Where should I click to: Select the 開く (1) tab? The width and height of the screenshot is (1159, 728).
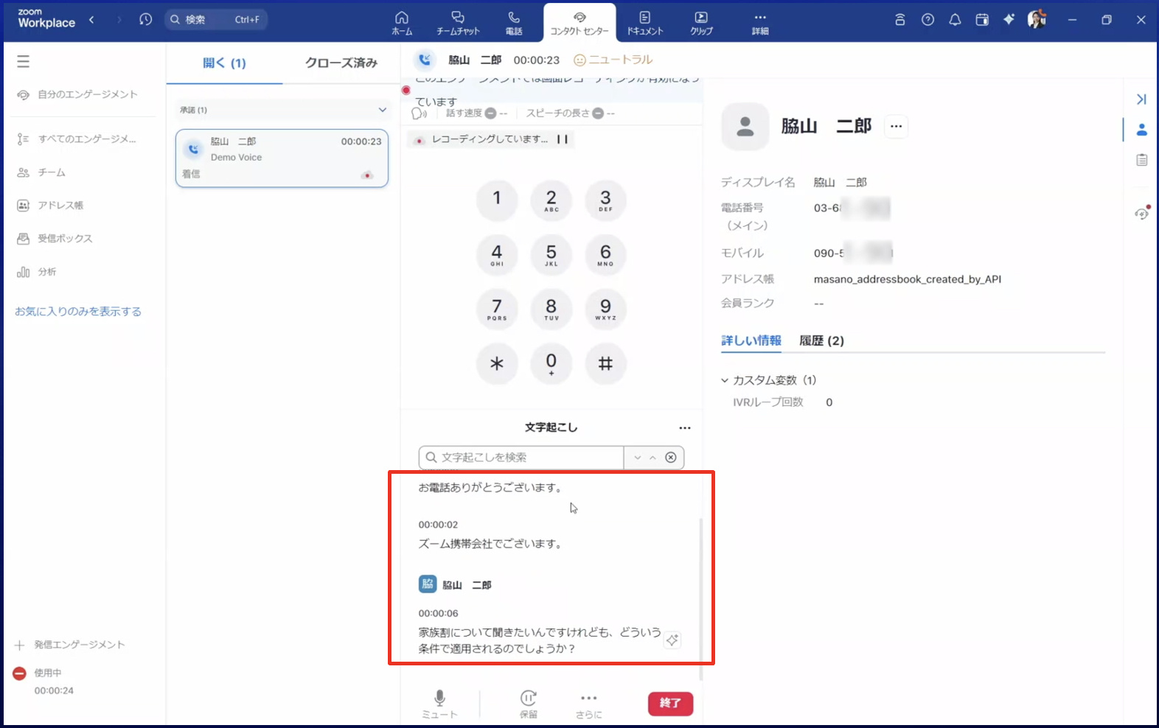224,63
